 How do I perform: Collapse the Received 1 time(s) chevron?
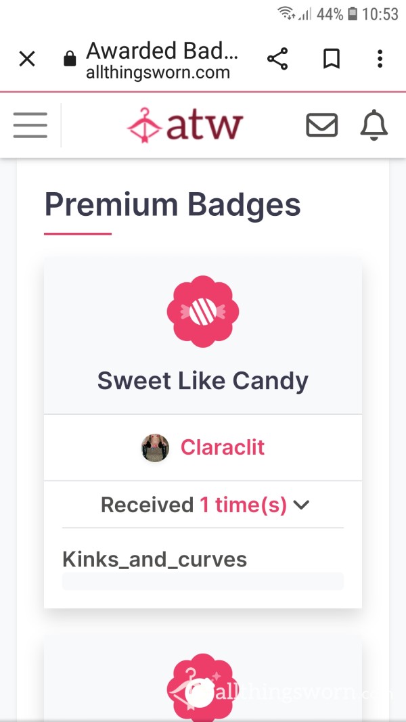(x=301, y=505)
